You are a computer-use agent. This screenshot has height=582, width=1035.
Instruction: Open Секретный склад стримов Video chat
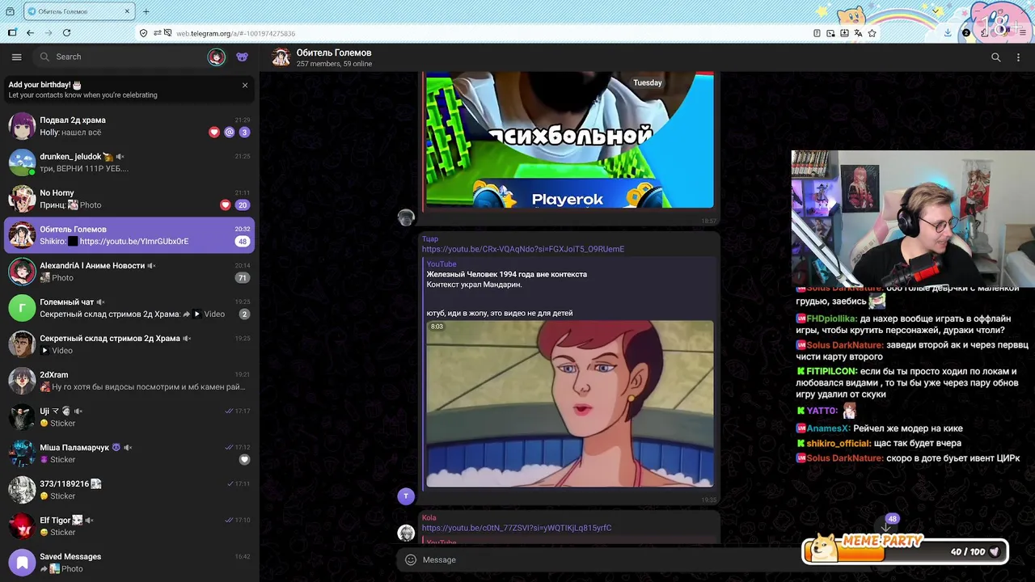[129, 344]
